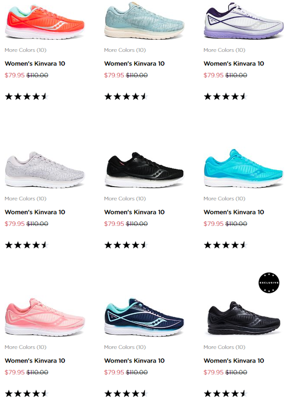Select the navy and mint Kinvara 10 shoe
The width and height of the screenshot is (288, 399).
(x=144, y=317)
